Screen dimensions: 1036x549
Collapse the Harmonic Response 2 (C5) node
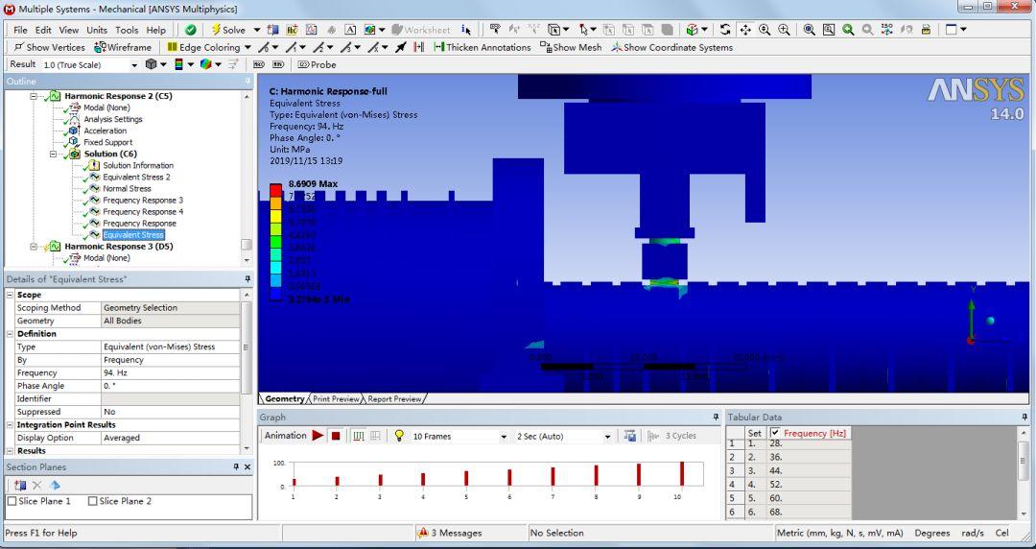point(34,97)
